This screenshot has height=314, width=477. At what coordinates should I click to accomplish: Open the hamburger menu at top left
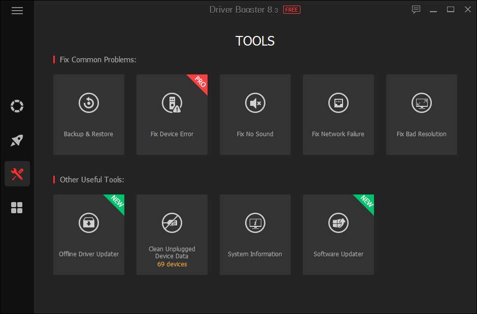click(17, 10)
